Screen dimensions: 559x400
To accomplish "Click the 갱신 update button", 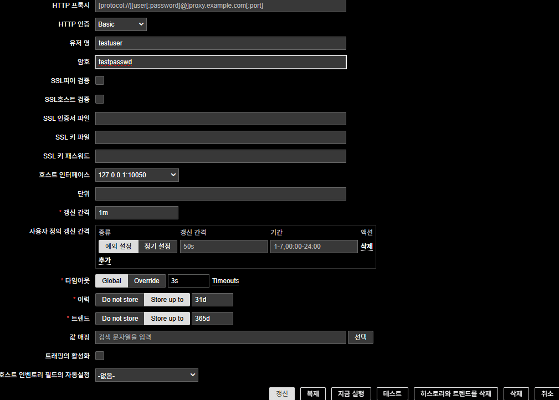I will [282, 393].
